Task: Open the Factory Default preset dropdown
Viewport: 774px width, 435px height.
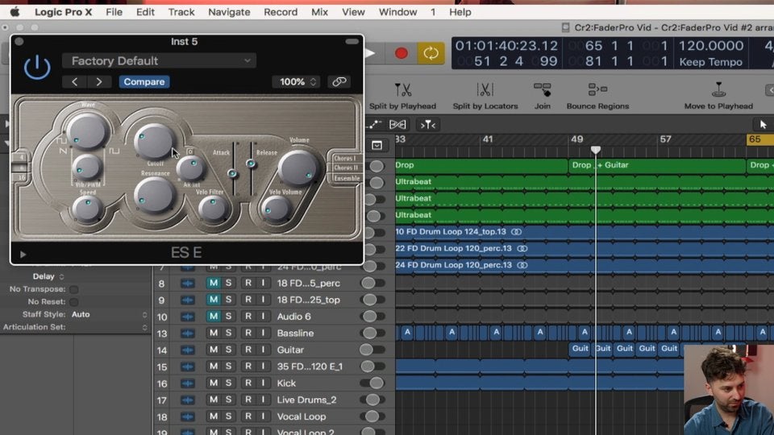Action: (159, 60)
